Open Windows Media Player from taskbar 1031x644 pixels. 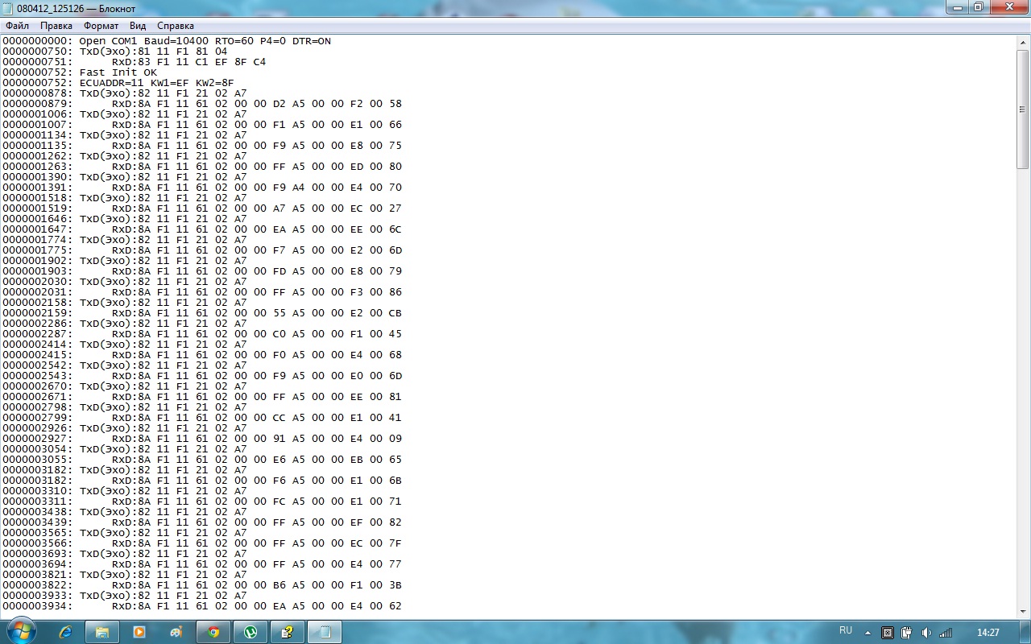[139, 632]
